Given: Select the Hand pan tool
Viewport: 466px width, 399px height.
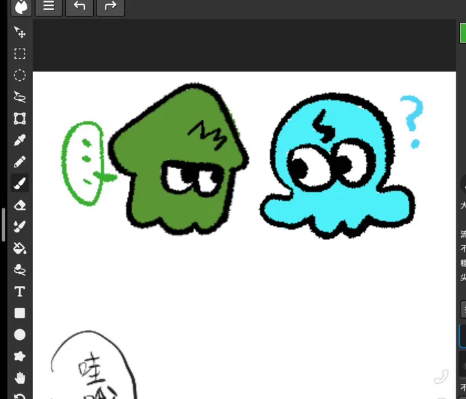Looking at the screenshot, I should tap(20, 378).
